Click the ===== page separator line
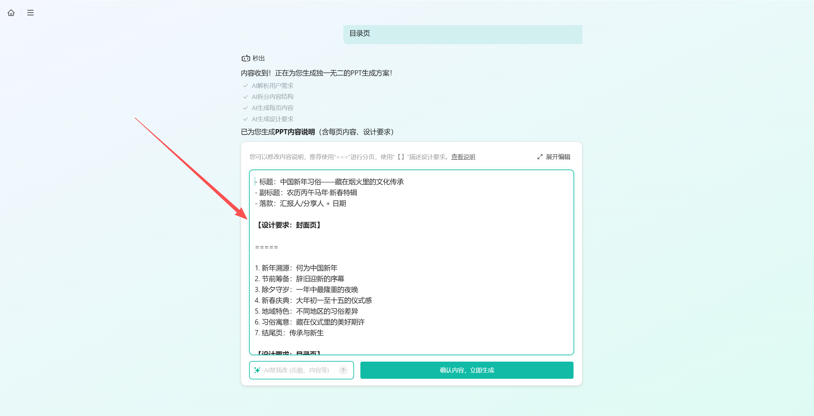The image size is (814, 416). click(267, 247)
